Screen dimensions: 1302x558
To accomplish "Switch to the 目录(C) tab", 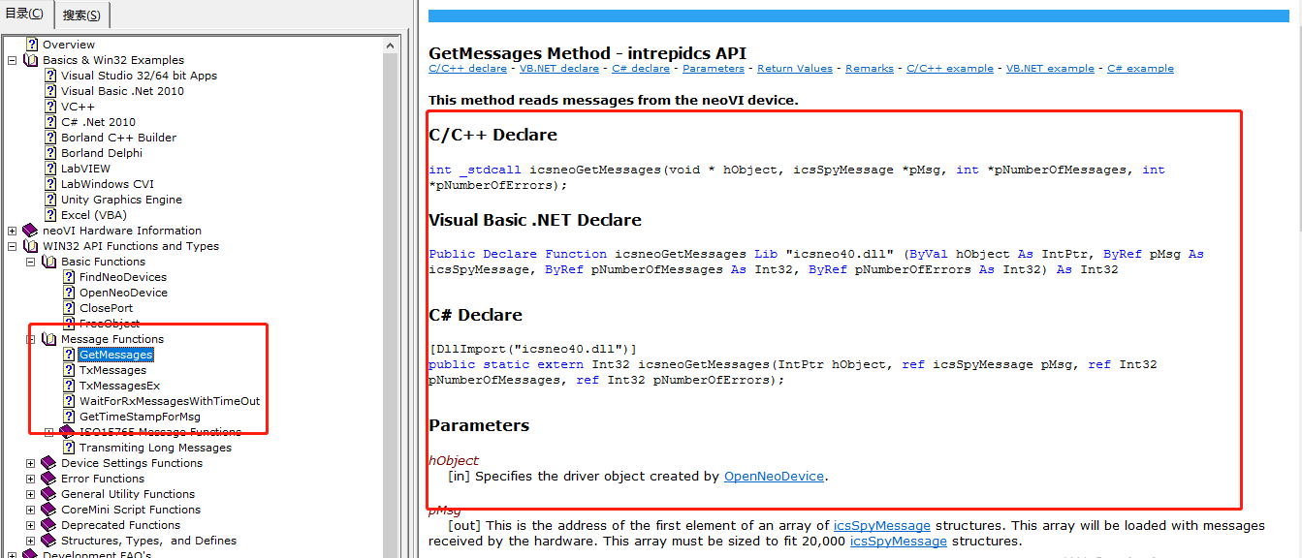I will pyautogui.click(x=26, y=14).
